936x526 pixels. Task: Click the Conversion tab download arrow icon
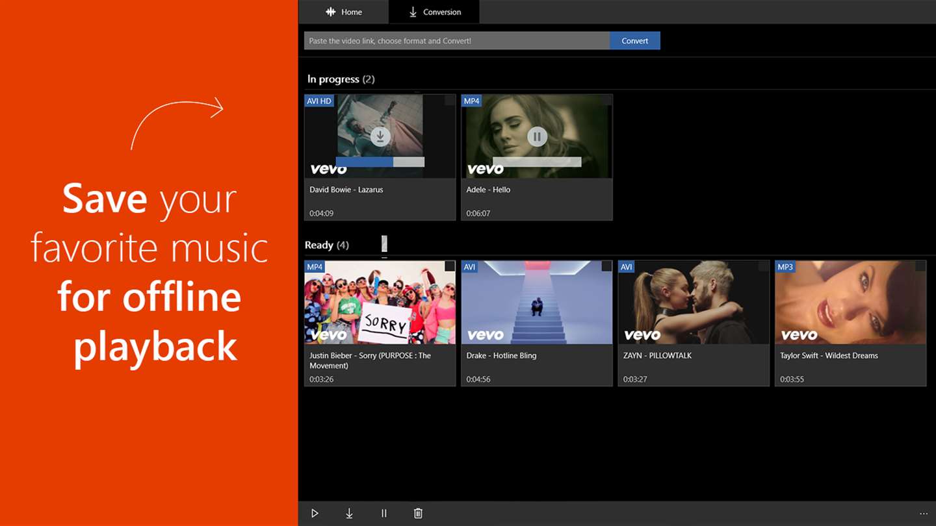coord(413,12)
